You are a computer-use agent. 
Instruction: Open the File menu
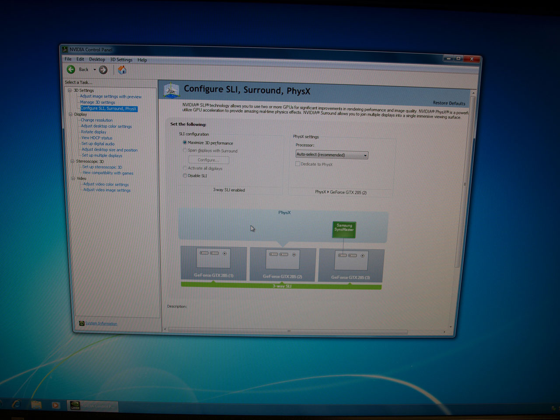click(x=68, y=59)
